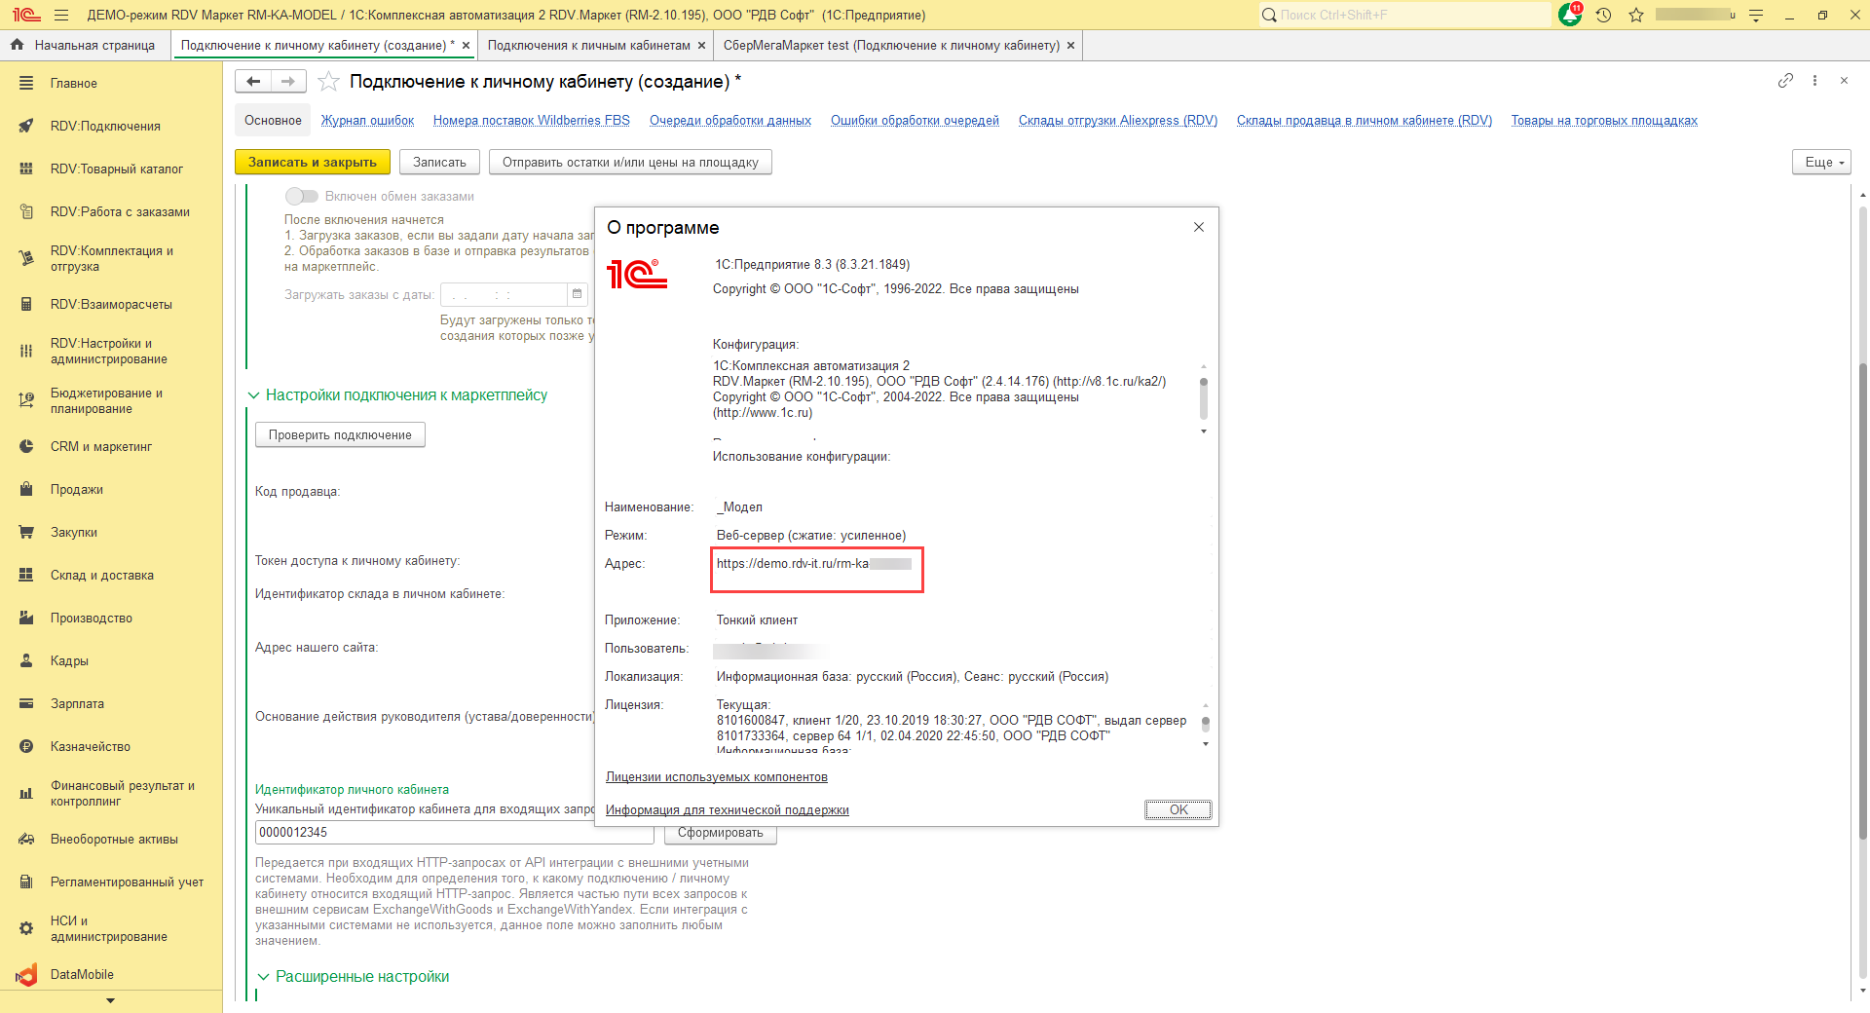Open 'Продажи' section in sidebar
Image resolution: width=1870 pixels, height=1013 pixels.
pyautogui.click(x=77, y=490)
